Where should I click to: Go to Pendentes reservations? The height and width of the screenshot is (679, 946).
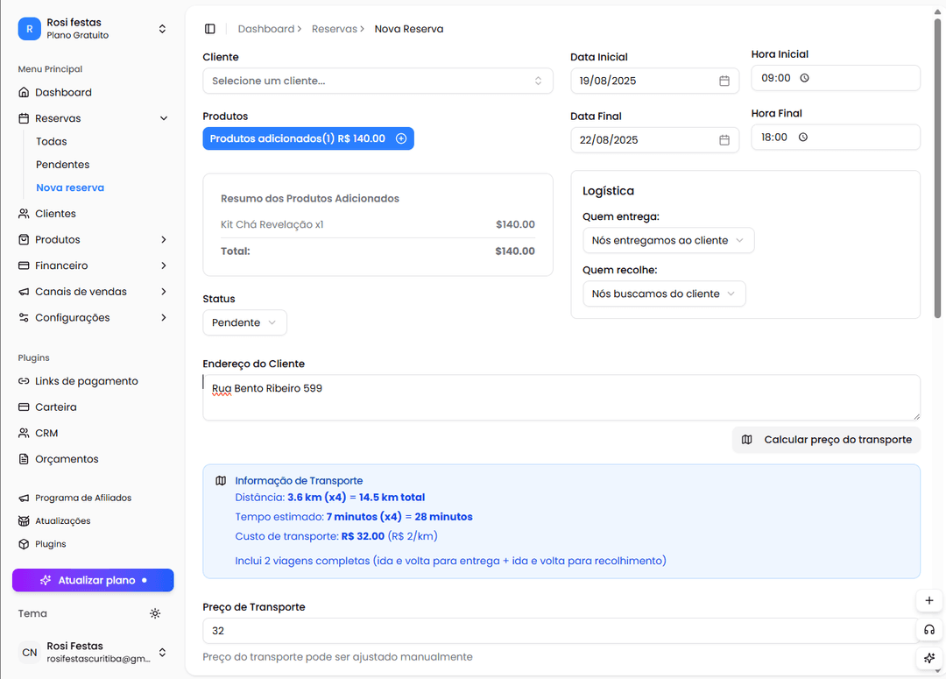pyautogui.click(x=62, y=165)
